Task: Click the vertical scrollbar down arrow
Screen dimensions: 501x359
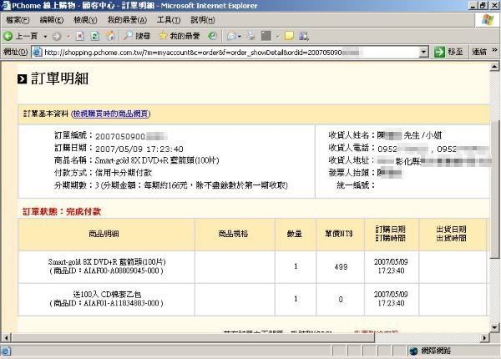Action: click(x=494, y=327)
